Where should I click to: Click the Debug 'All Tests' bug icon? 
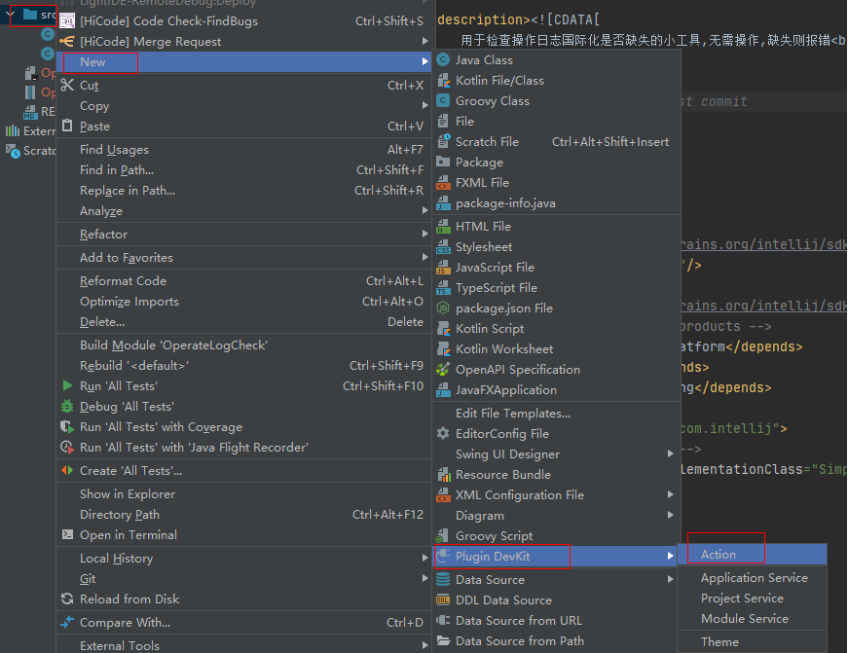point(67,407)
